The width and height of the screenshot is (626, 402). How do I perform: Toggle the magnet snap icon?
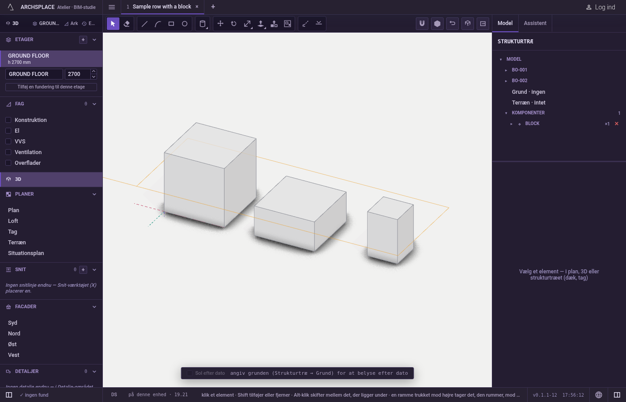pos(422,24)
